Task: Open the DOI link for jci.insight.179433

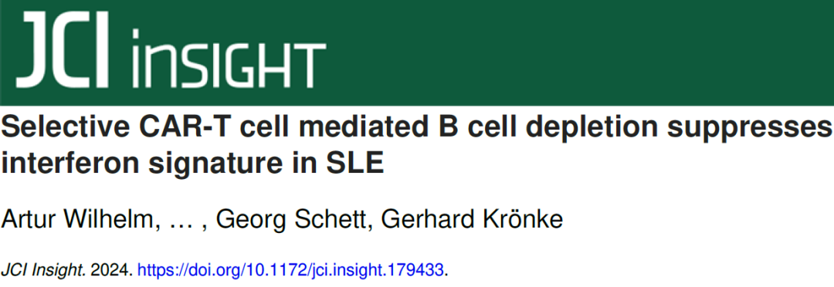Action: pyautogui.click(x=290, y=271)
